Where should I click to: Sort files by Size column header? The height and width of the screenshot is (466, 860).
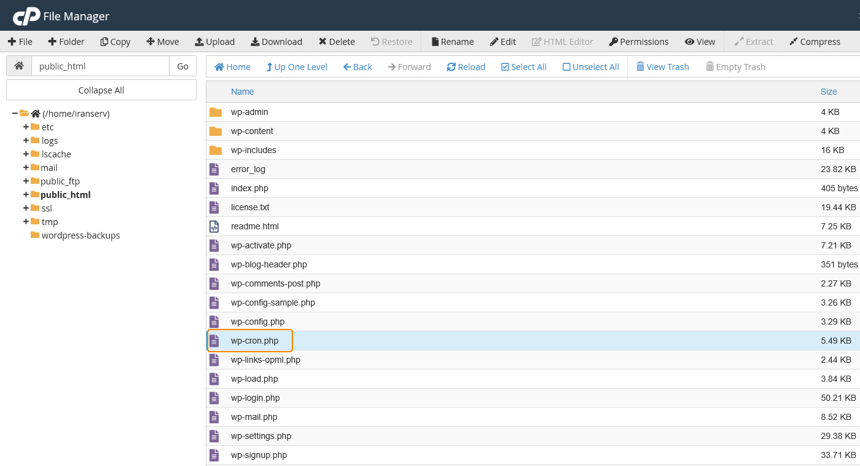click(828, 92)
